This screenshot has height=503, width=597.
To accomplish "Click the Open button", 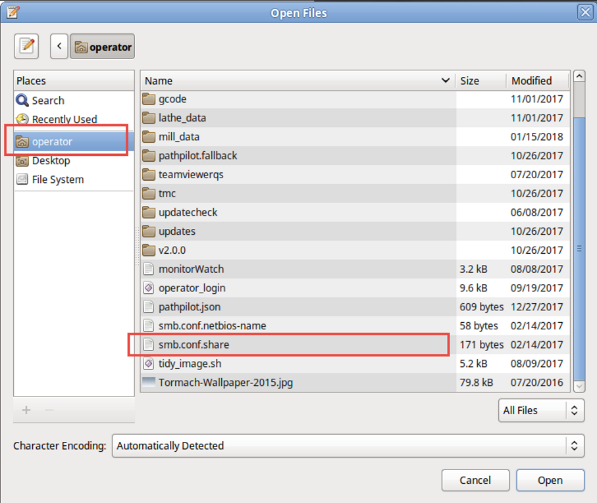I will pos(550,481).
